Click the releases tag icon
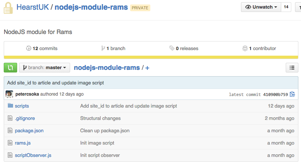 click(x=172, y=48)
